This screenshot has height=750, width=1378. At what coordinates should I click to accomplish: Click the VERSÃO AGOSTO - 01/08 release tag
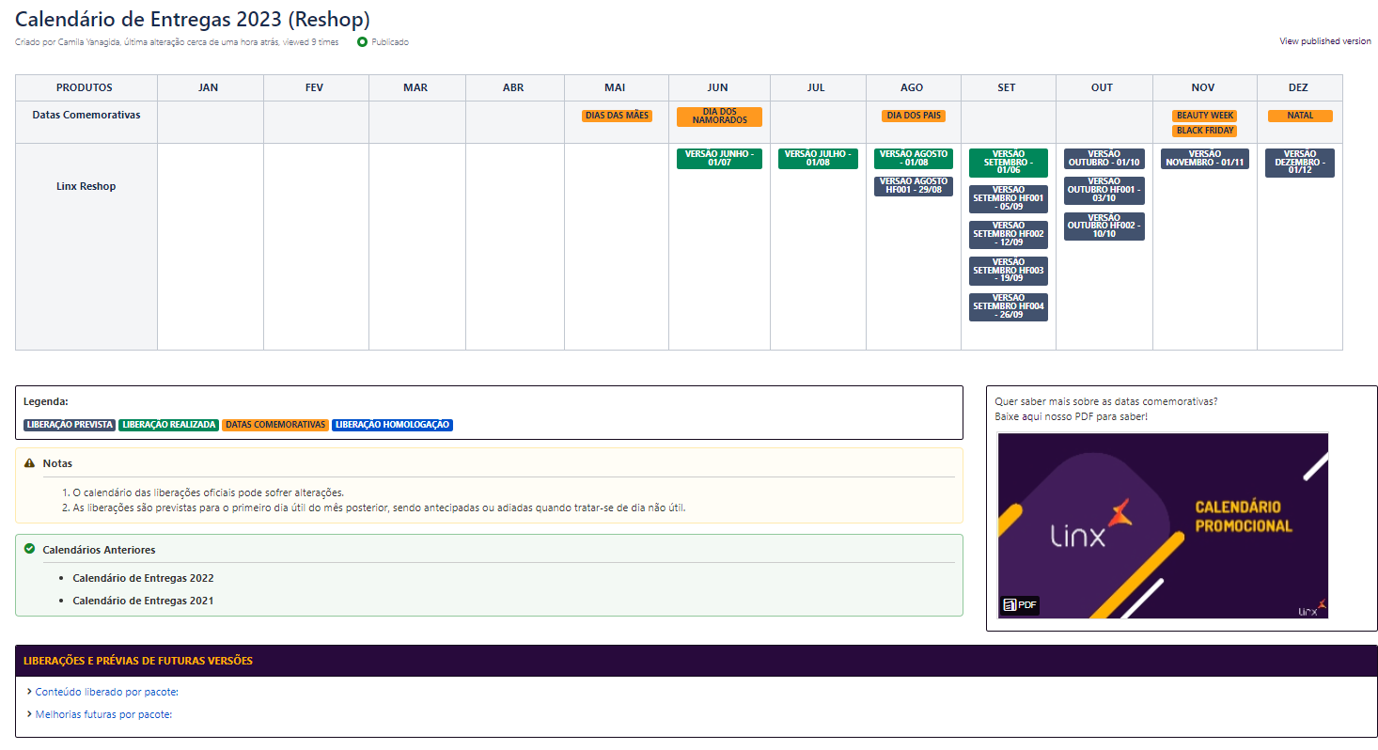point(914,159)
